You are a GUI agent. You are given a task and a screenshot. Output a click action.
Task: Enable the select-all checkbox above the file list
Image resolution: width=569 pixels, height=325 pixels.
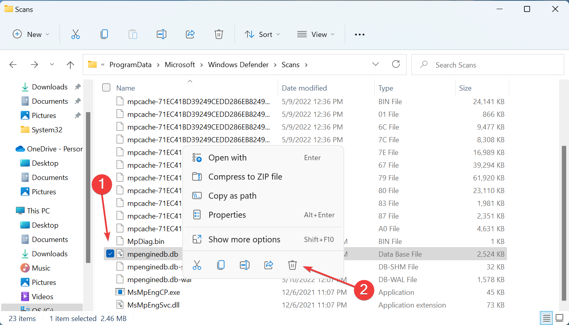[106, 87]
